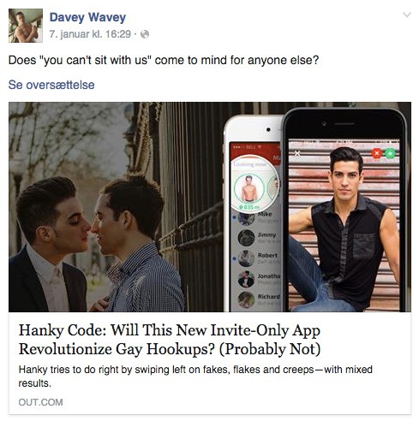Click the article description about swiping left

click(x=195, y=377)
